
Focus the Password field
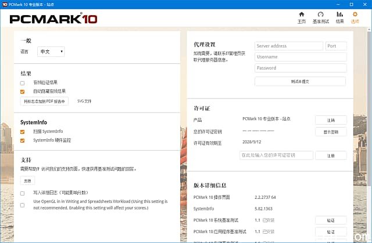[x=301, y=68]
